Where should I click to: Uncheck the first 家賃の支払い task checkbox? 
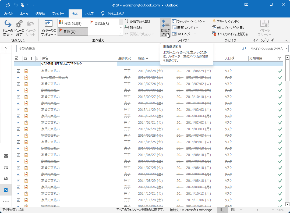point(18,71)
